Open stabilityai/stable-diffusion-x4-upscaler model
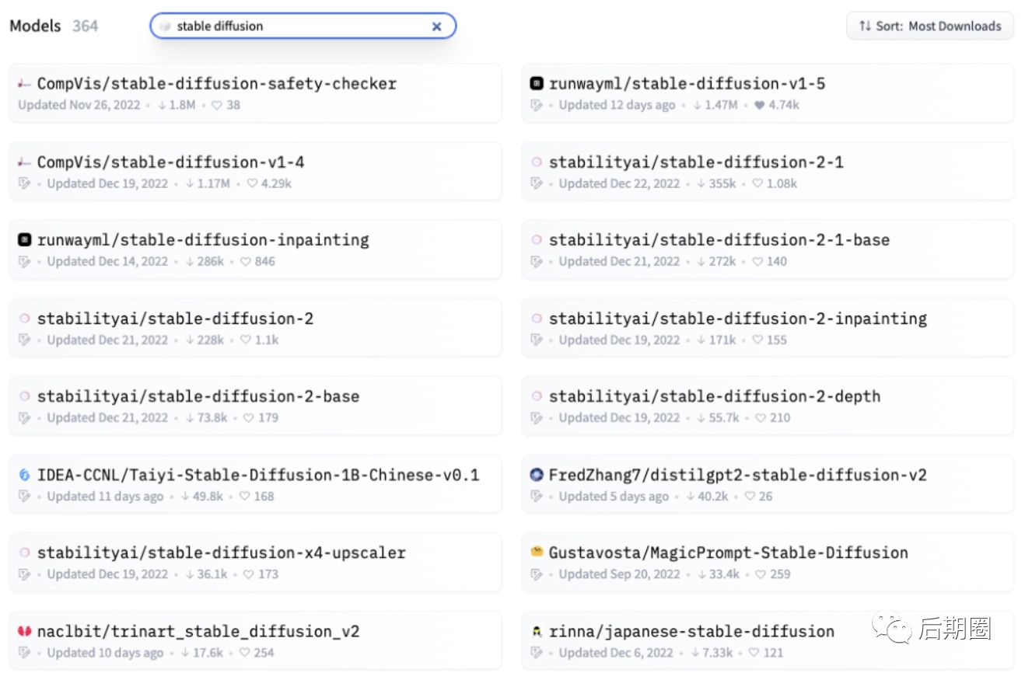This screenshot has height=673, width=1025. (x=255, y=562)
